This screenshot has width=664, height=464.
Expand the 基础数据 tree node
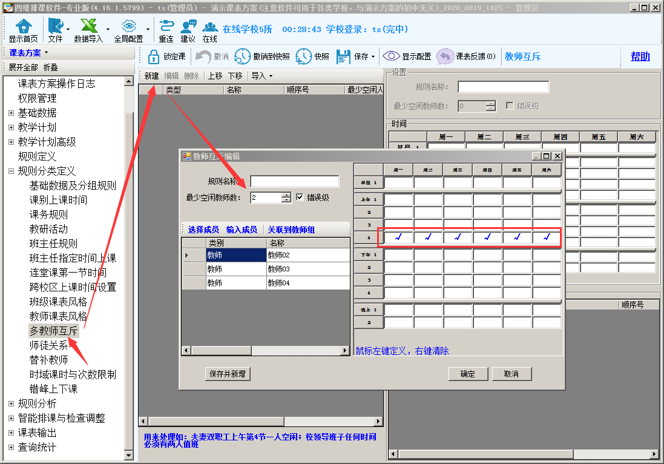point(11,113)
